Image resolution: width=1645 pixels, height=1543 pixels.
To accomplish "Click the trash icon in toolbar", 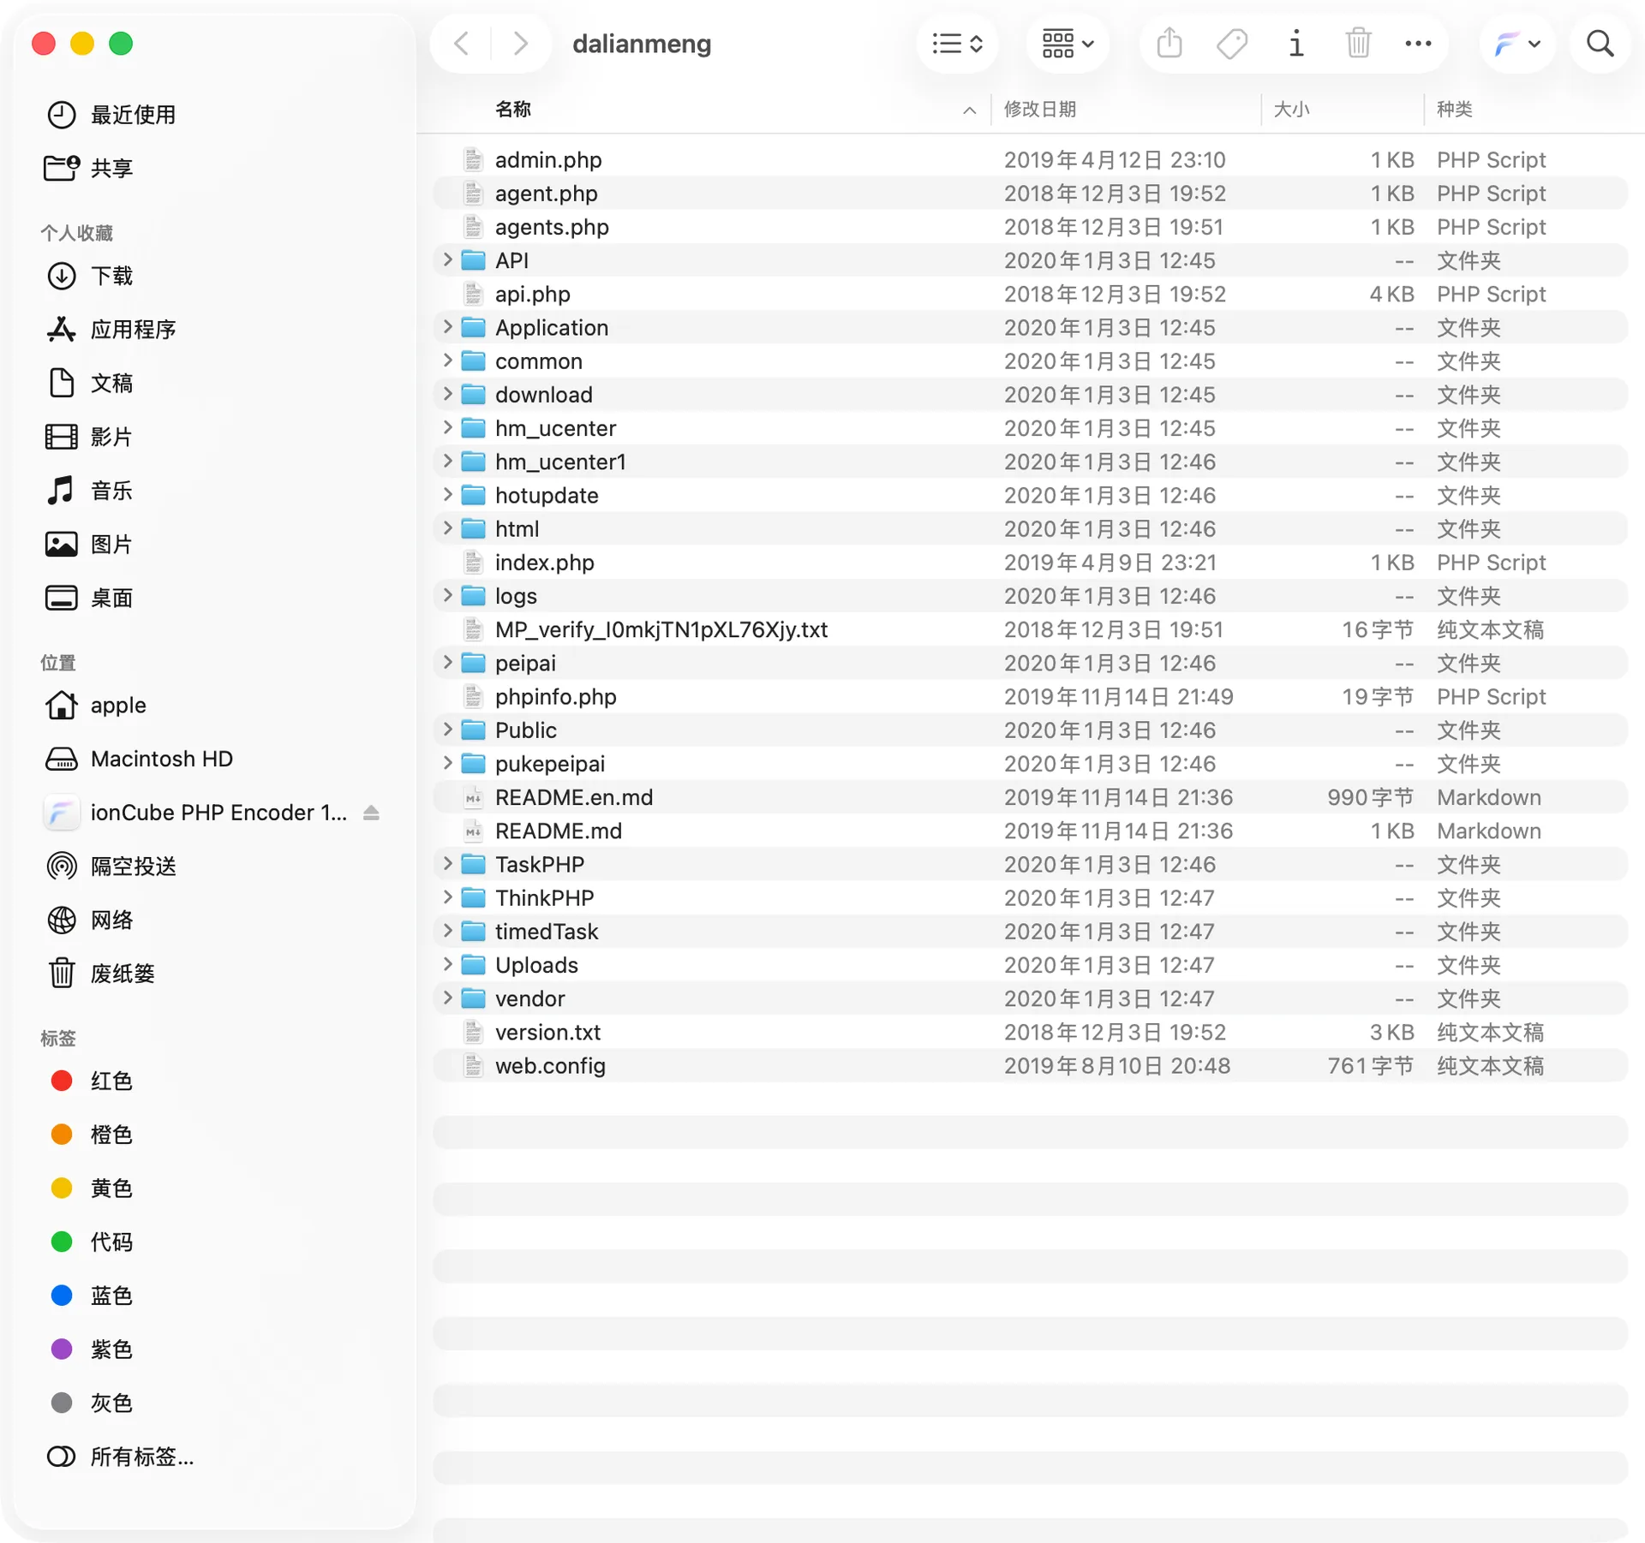I will pos(1358,43).
